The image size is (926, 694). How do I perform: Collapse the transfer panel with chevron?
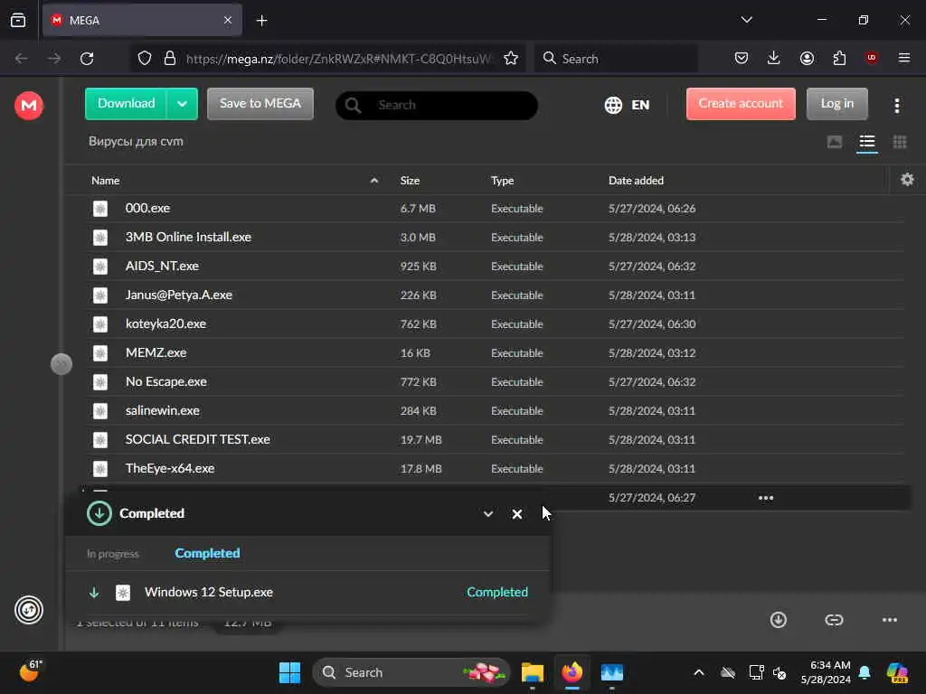click(487, 514)
